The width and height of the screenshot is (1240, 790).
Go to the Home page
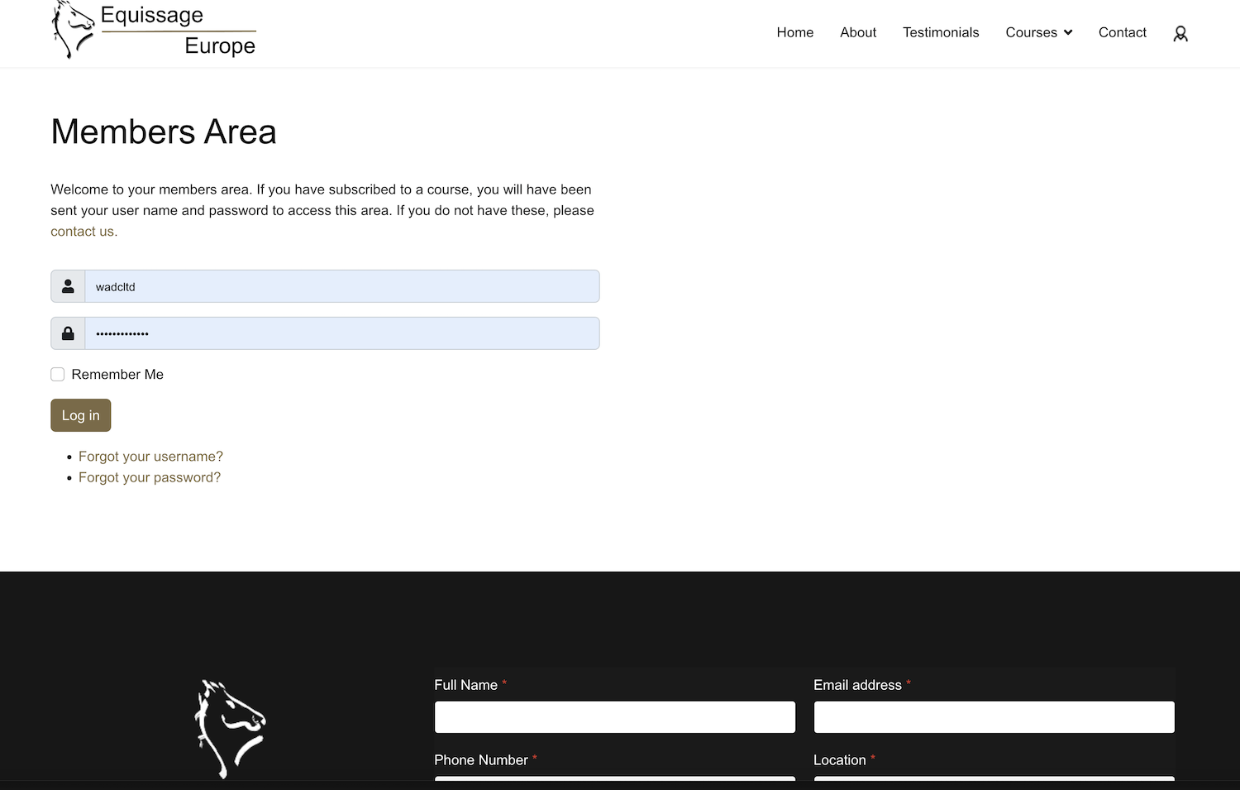[794, 32]
